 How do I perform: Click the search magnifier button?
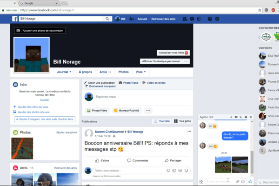(107, 19)
